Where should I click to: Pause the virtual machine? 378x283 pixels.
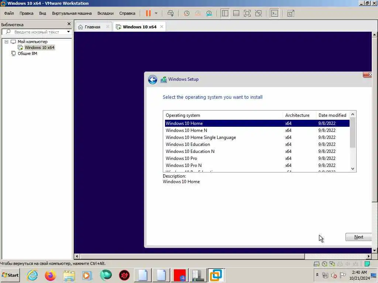(148, 13)
